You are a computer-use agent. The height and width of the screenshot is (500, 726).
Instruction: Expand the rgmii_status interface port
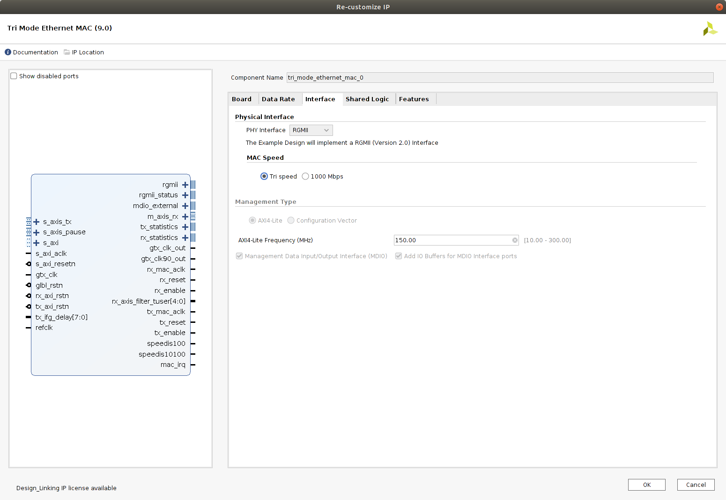(185, 195)
